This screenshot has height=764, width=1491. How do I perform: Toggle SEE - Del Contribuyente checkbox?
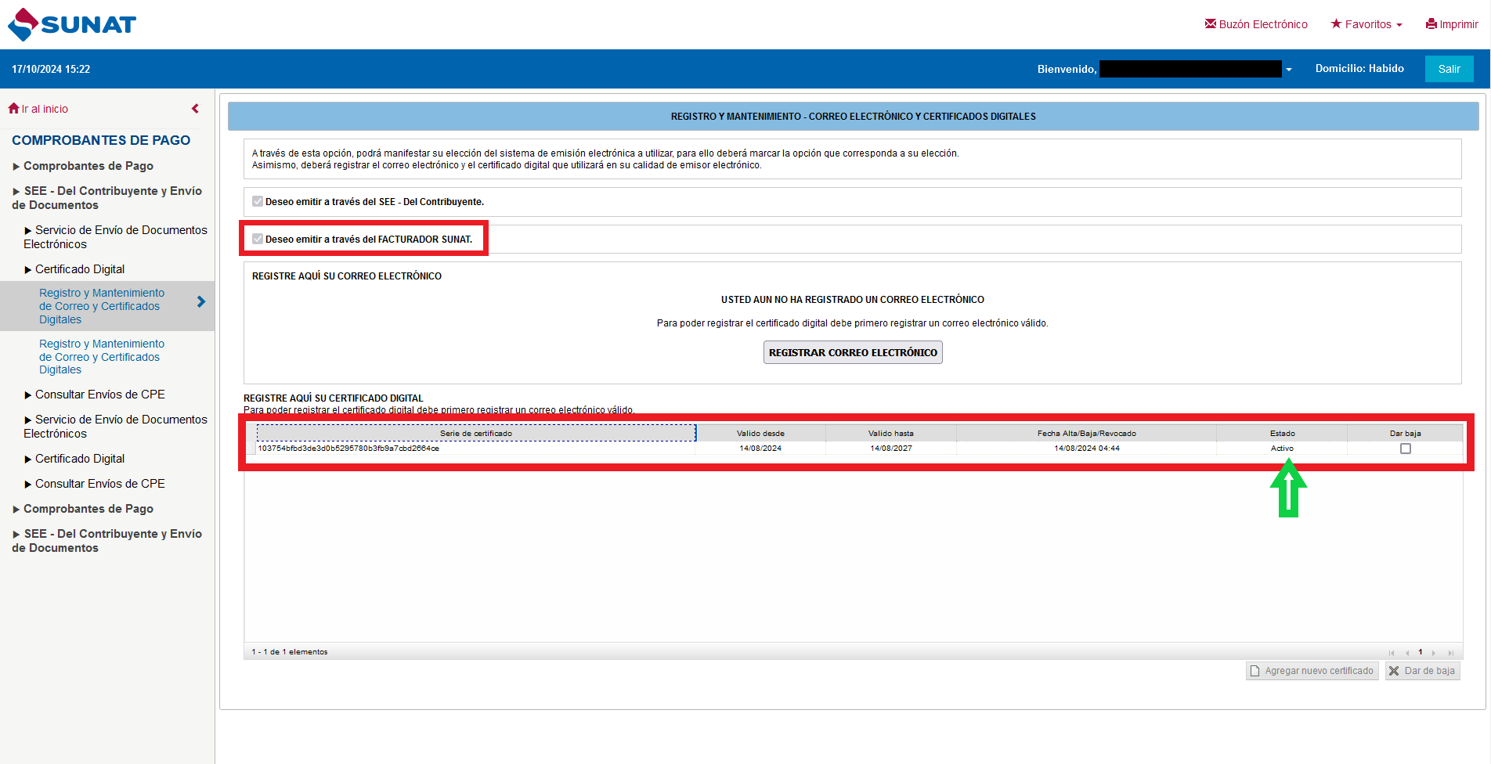(x=258, y=201)
